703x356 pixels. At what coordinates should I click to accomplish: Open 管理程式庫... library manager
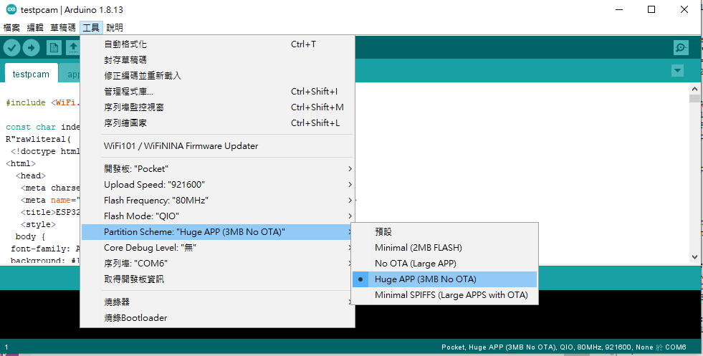pyautogui.click(x=217, y=92)
